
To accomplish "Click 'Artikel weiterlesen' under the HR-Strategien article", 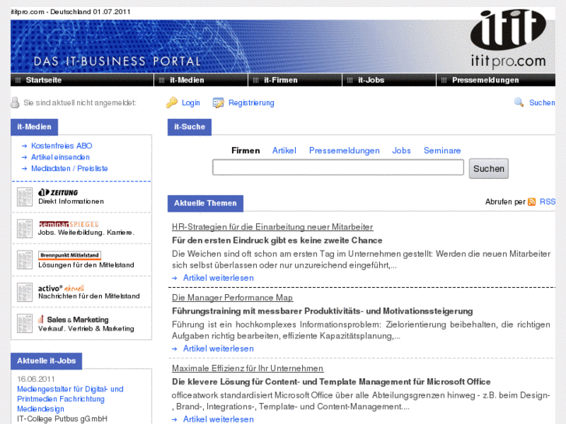I will coord(219,278).
